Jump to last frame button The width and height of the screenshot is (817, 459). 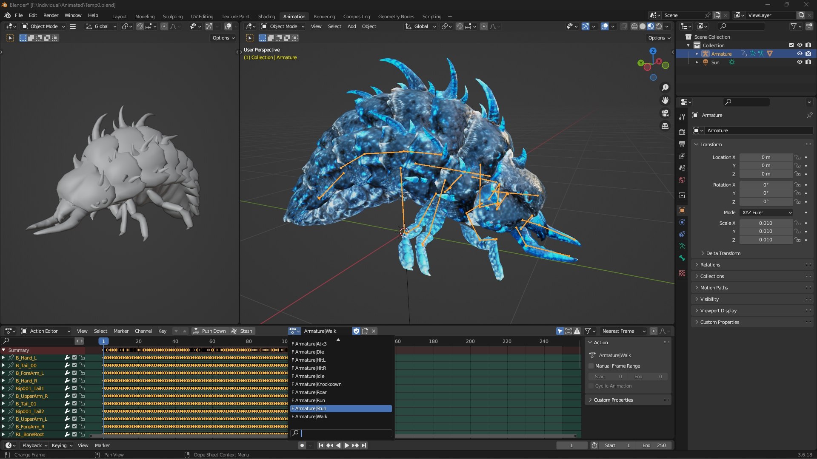[x=364, y=445]
